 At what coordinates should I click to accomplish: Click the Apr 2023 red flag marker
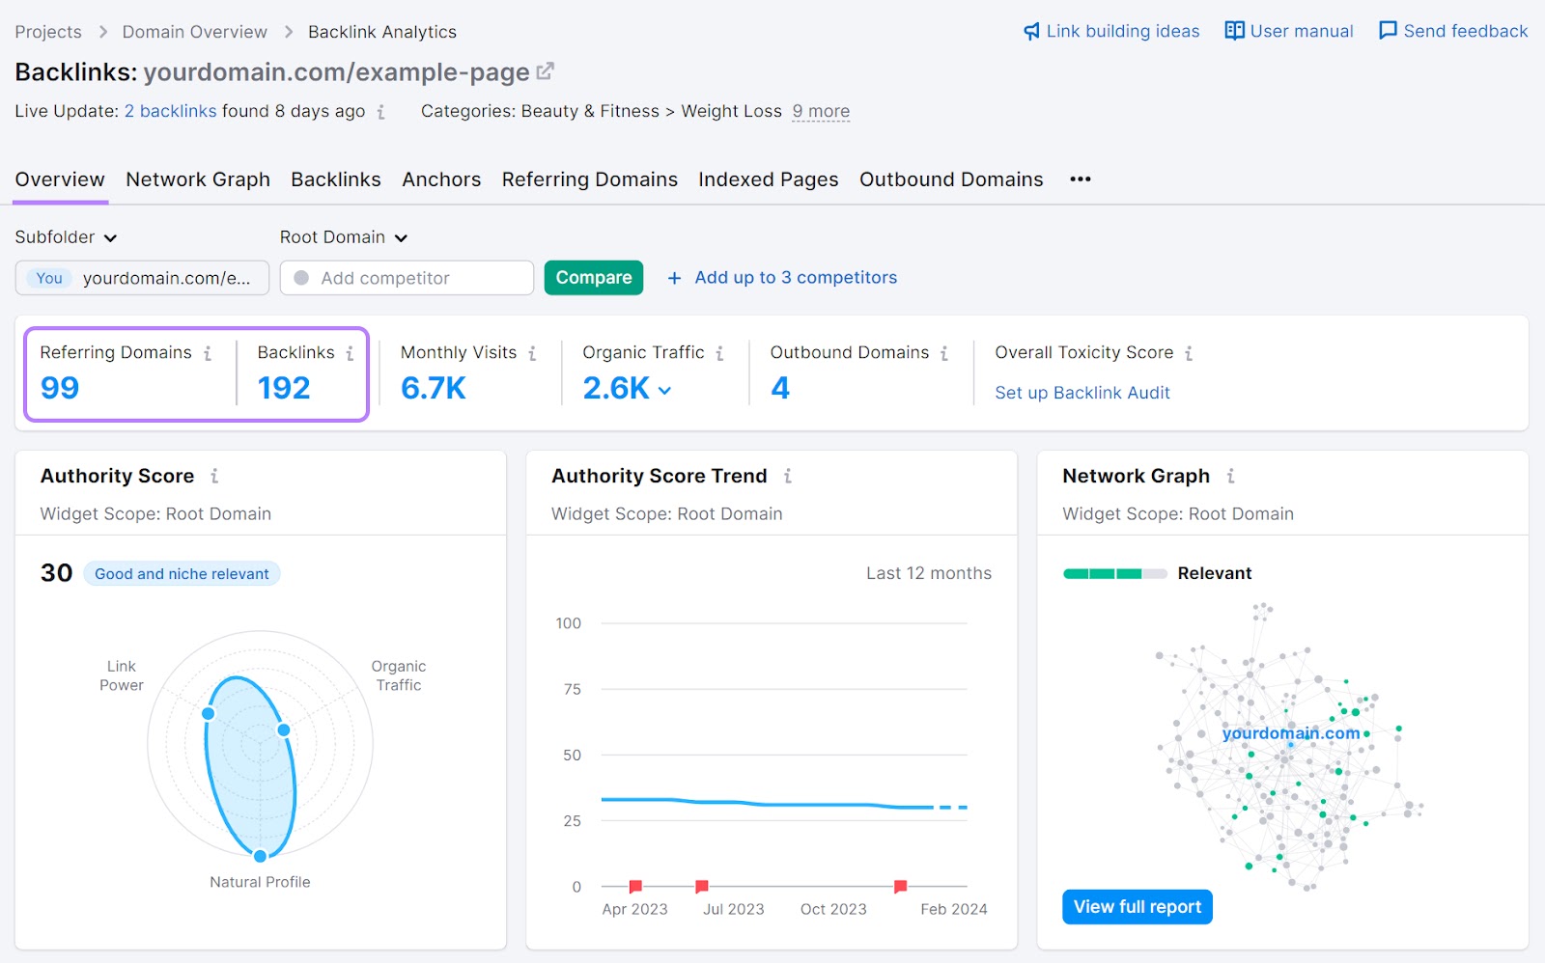(635, 886)
